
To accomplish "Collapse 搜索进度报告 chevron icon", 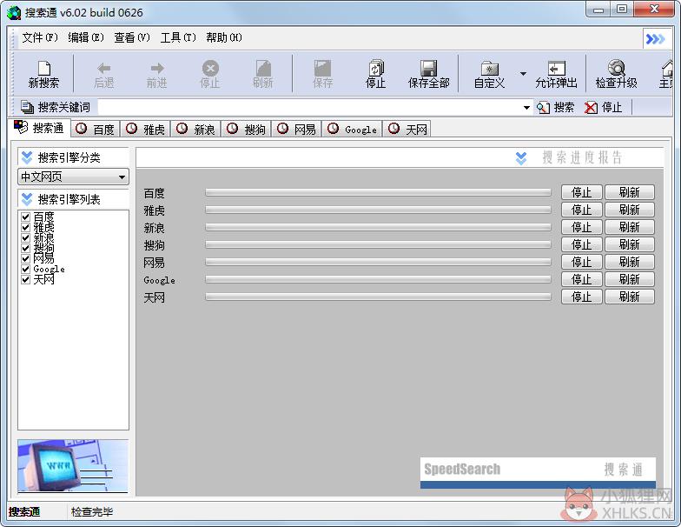I will (x=521, y=158).
